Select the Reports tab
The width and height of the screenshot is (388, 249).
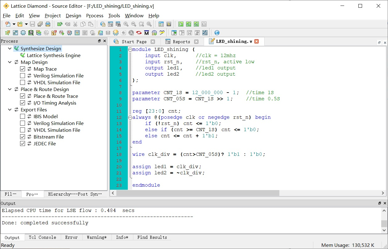[181, 42]
